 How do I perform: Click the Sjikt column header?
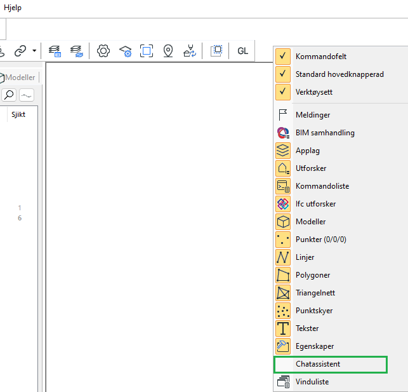click(18, 115)
